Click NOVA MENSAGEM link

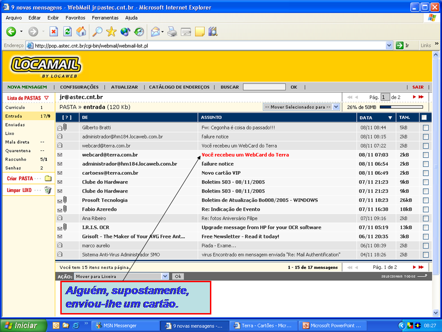point(27,87)
